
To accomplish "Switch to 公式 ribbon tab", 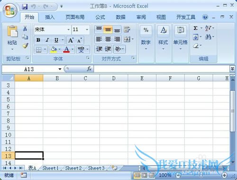I will 100,17.
